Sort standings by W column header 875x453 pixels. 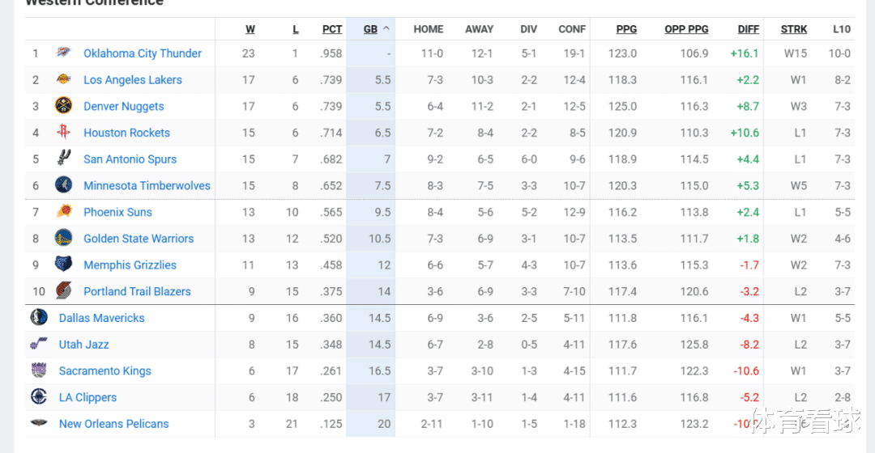[x=250, y=29]
